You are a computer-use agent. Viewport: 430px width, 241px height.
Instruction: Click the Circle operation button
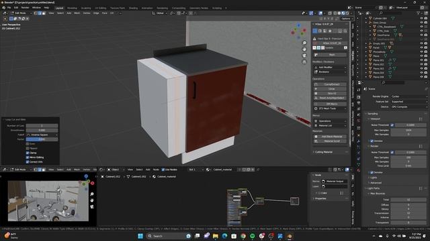(x=330, y=89)
